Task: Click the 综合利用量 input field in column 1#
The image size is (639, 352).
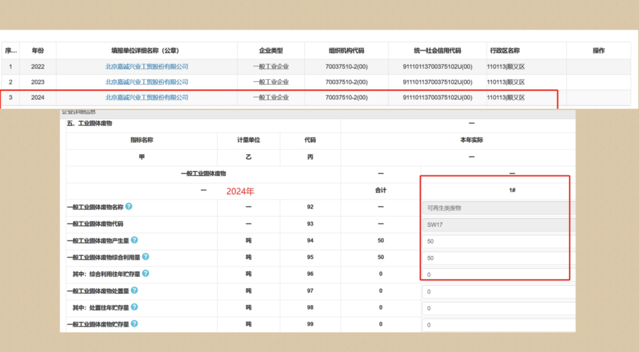Action: point(497,258)
